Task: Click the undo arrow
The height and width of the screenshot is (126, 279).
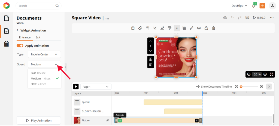Action: [x=233, y=18]
